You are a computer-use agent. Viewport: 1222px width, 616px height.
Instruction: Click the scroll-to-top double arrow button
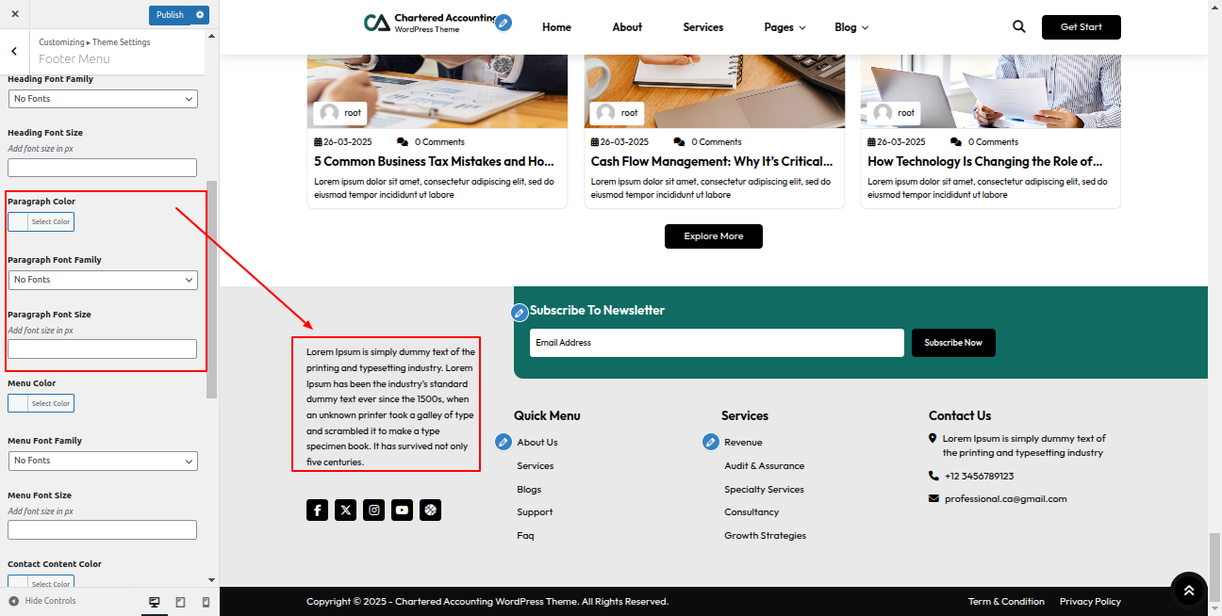click(1188, 590)
